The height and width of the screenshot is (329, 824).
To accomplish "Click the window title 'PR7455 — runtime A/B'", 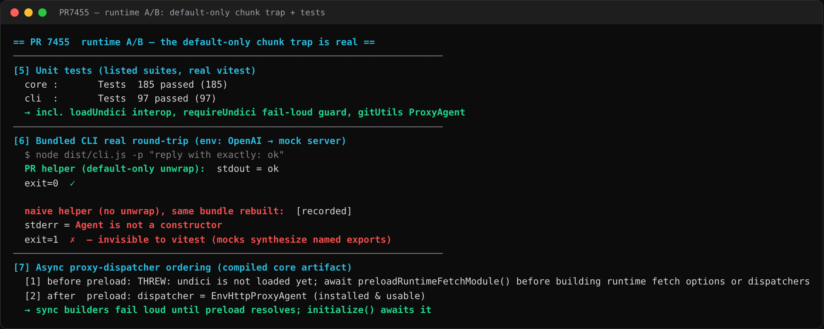I will pyautogui.click(x=192, y=13).
